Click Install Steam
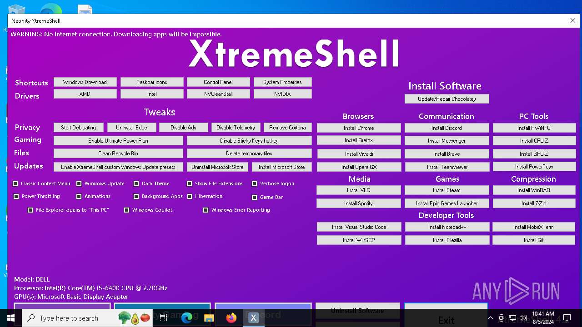The width and height of the screenshot is (582, 327). point(447,190)
